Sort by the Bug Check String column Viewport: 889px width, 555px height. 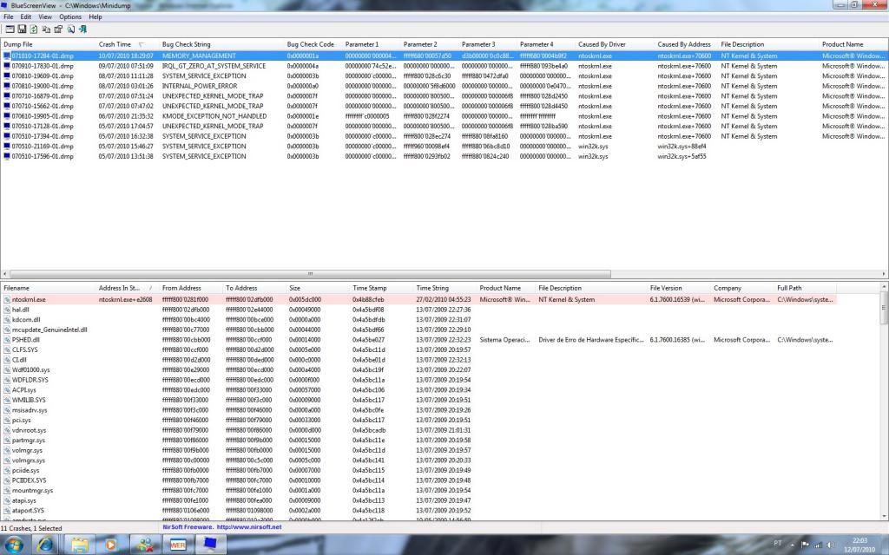tap(221, 44)
